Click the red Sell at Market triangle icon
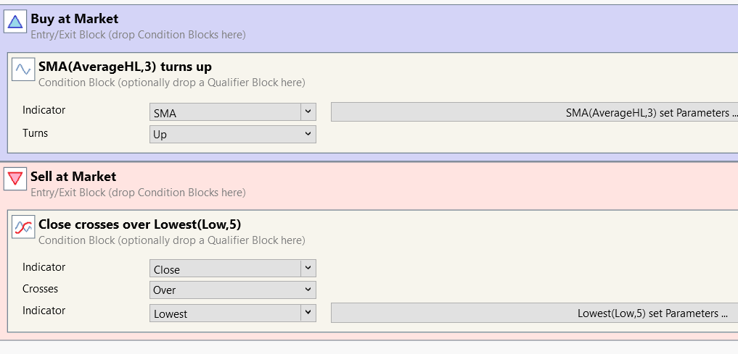The width and height of the screenshot is (738, 354). 15,180
